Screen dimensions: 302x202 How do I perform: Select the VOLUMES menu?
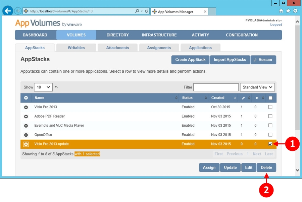[76, 35]
